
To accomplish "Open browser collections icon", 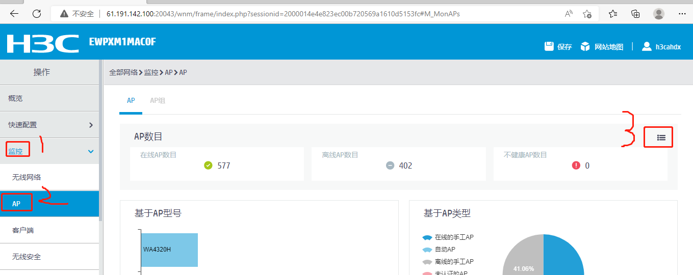I will click(x=635, y=14).
